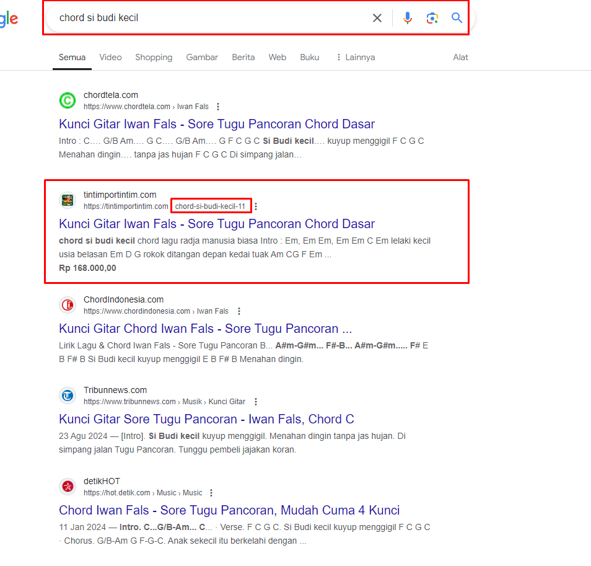Open Chord Iwan Fals Mudah Cuma 4 Kunci link
This screenshot has width=591, height=566.
[x=229, y=510]
